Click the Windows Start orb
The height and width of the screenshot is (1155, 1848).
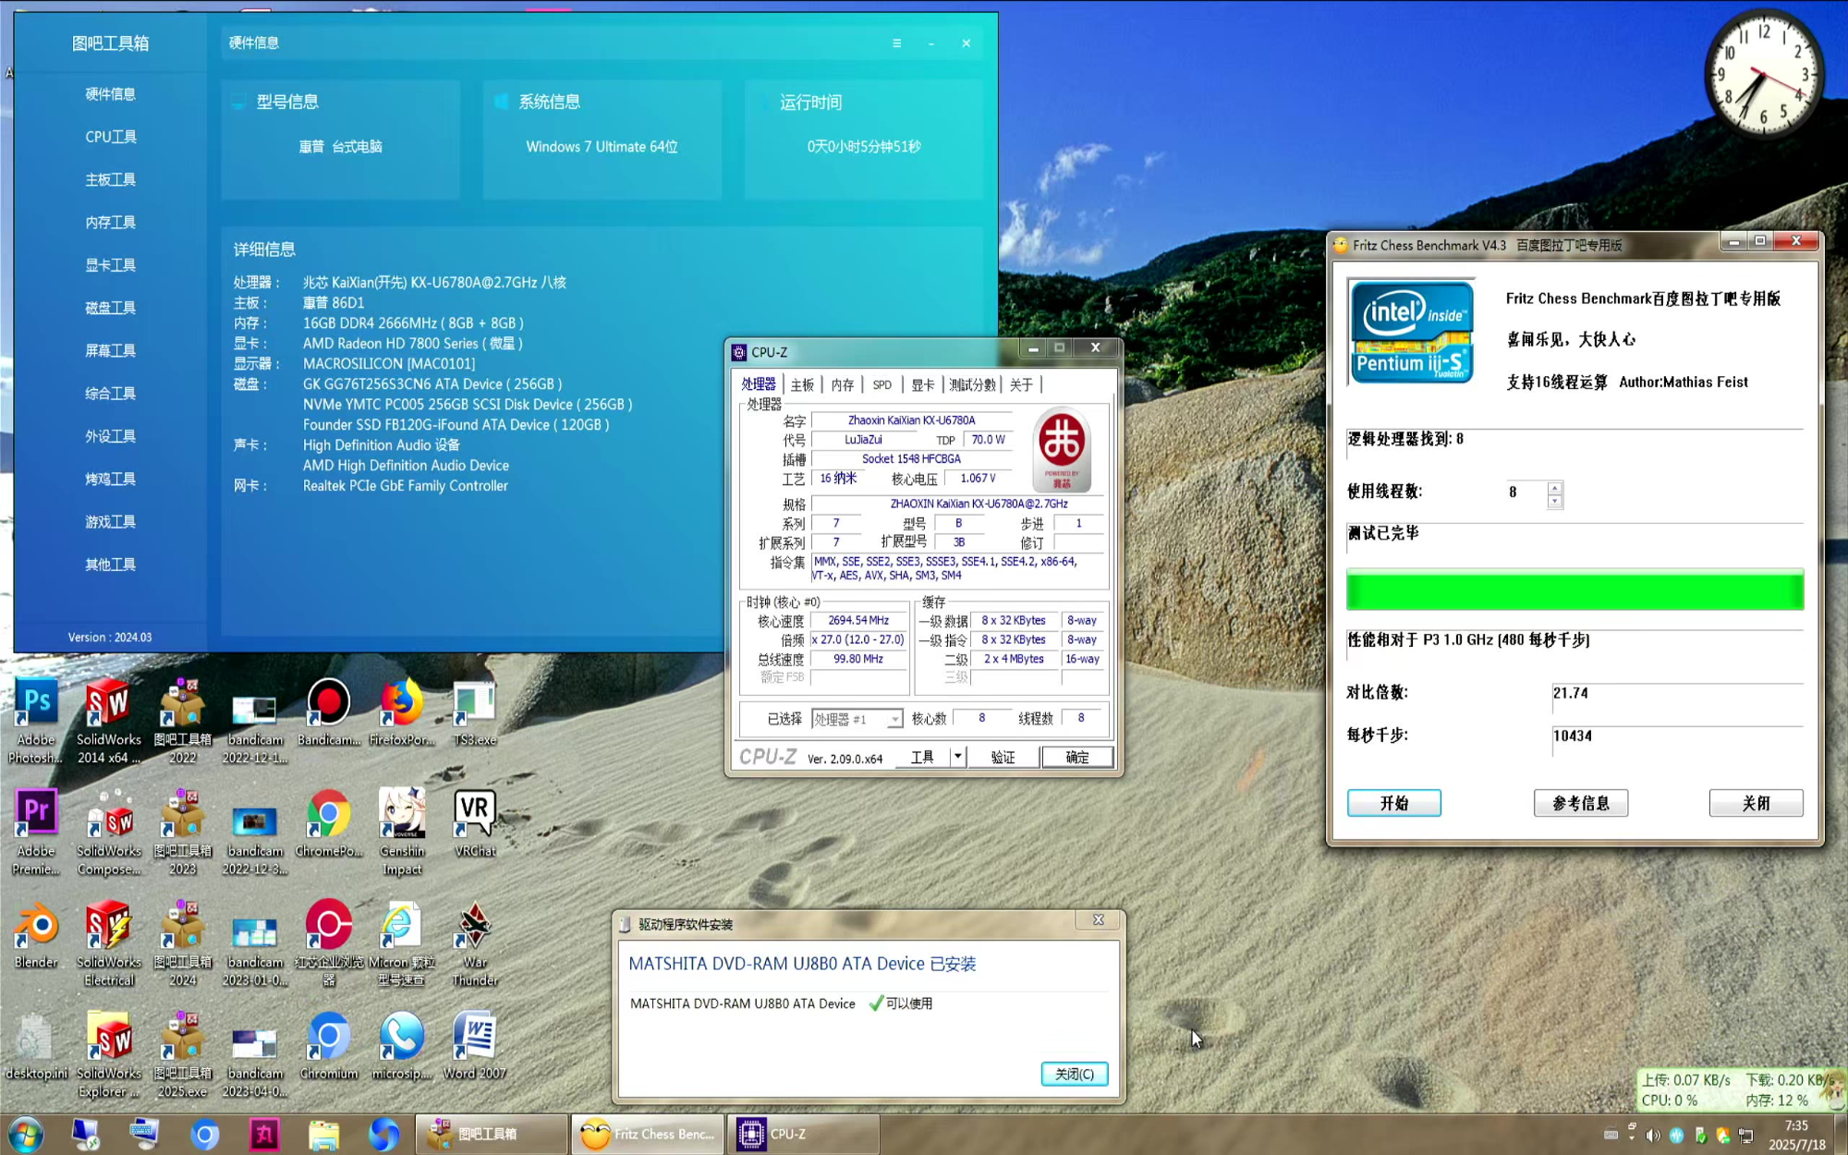26,1134
